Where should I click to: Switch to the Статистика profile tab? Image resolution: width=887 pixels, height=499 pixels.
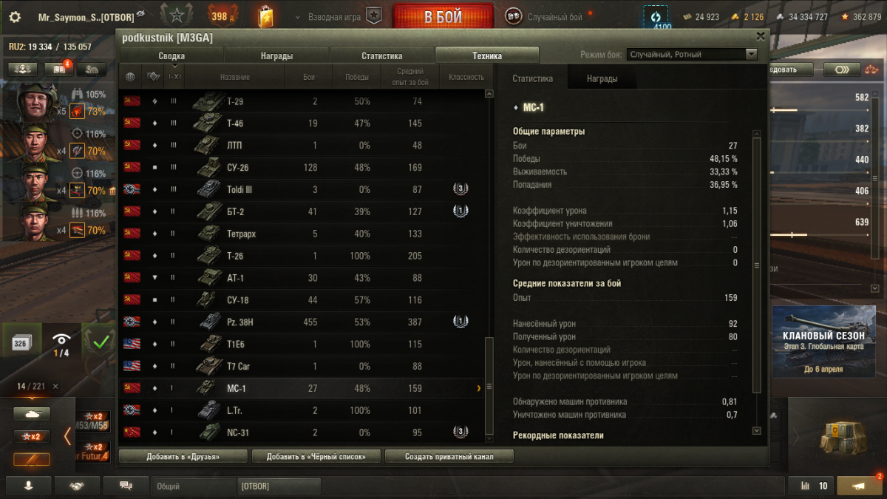pos(381,55)
